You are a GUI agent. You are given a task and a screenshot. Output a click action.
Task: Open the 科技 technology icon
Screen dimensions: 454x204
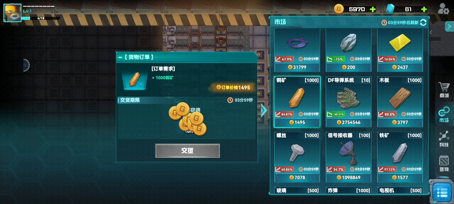[444, 139]
